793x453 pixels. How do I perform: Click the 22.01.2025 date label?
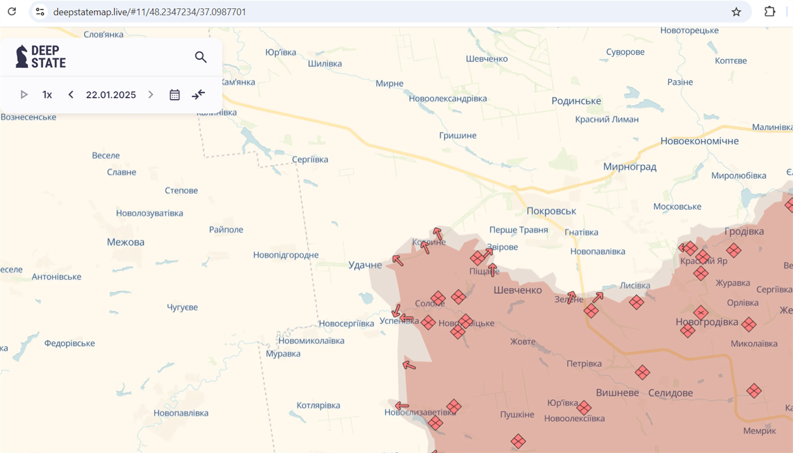pyautogui.click(x=111, y=95)
